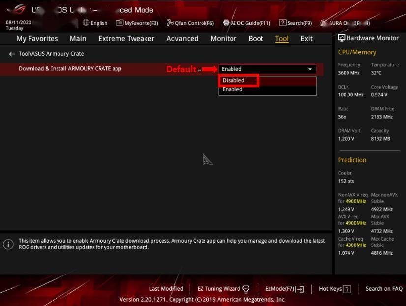The height and width of the screenshot is (306, 406).
Task: Open Qfan Control fan icon
Action: coord(170,23)
